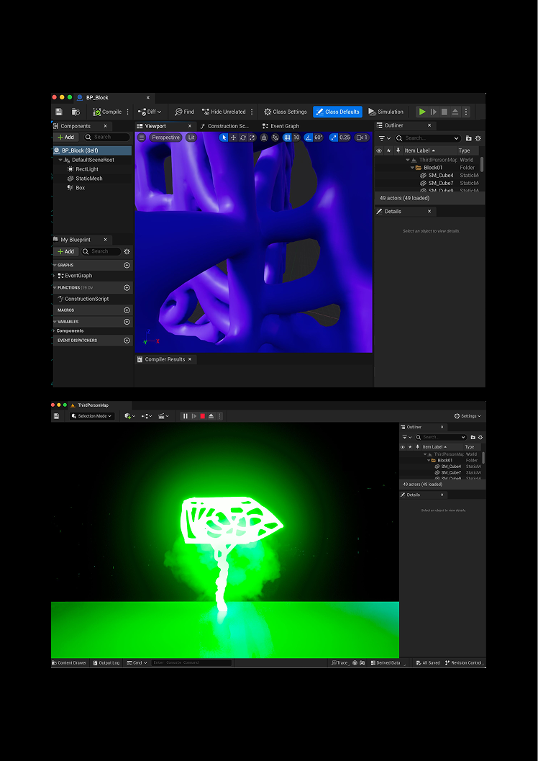Toggle grid snapping in viewport
This screenshot has height=761, width=538.
tap(287, 138)
